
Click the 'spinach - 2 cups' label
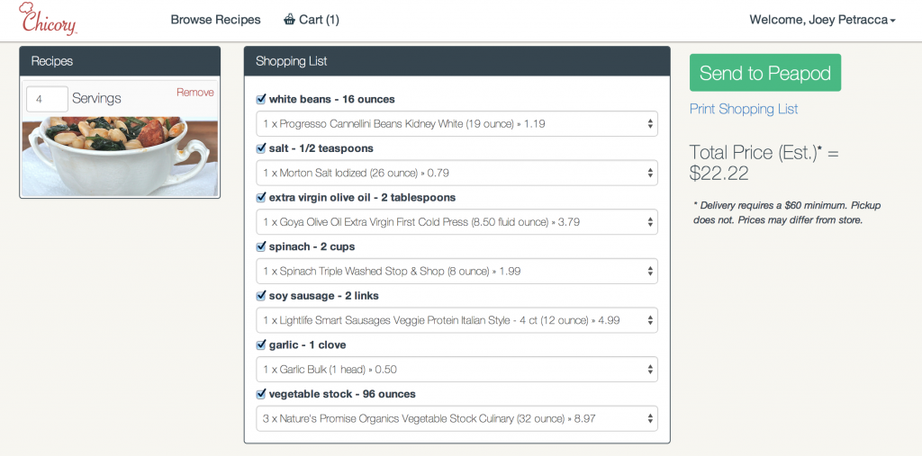click(x=312, y=246)
